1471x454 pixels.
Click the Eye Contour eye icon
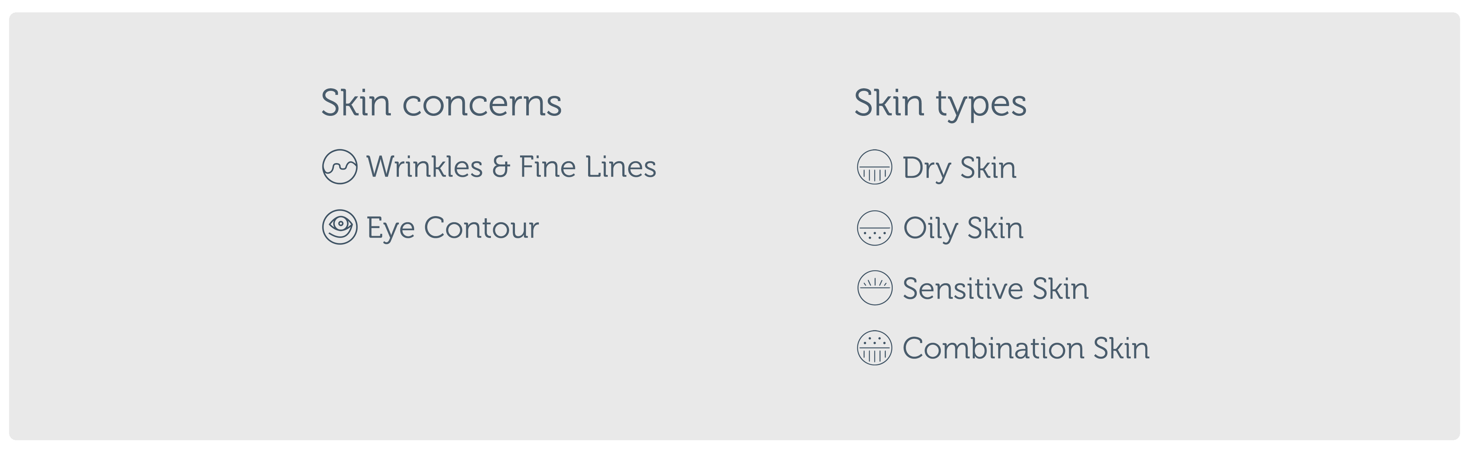pyautogui.click(x=340, y=227)
